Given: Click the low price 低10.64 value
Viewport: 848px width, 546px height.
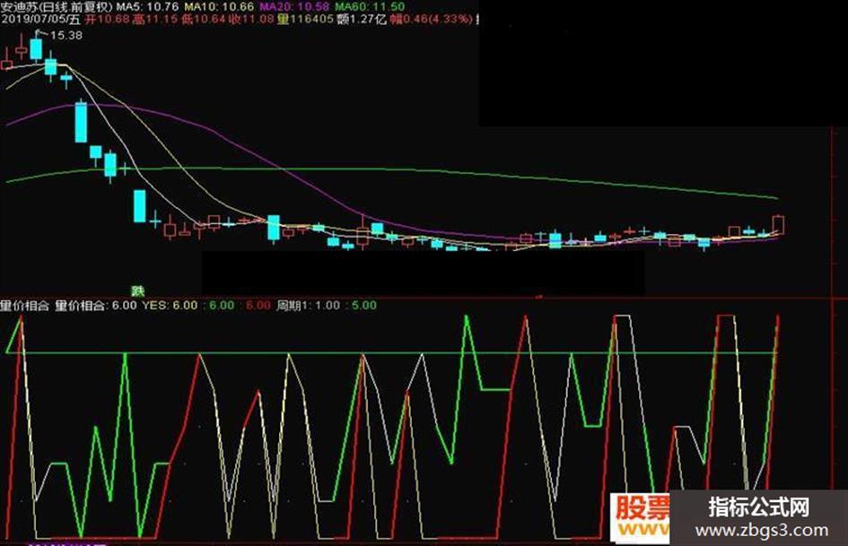Looking at the screenshot, I should point(204,20).
